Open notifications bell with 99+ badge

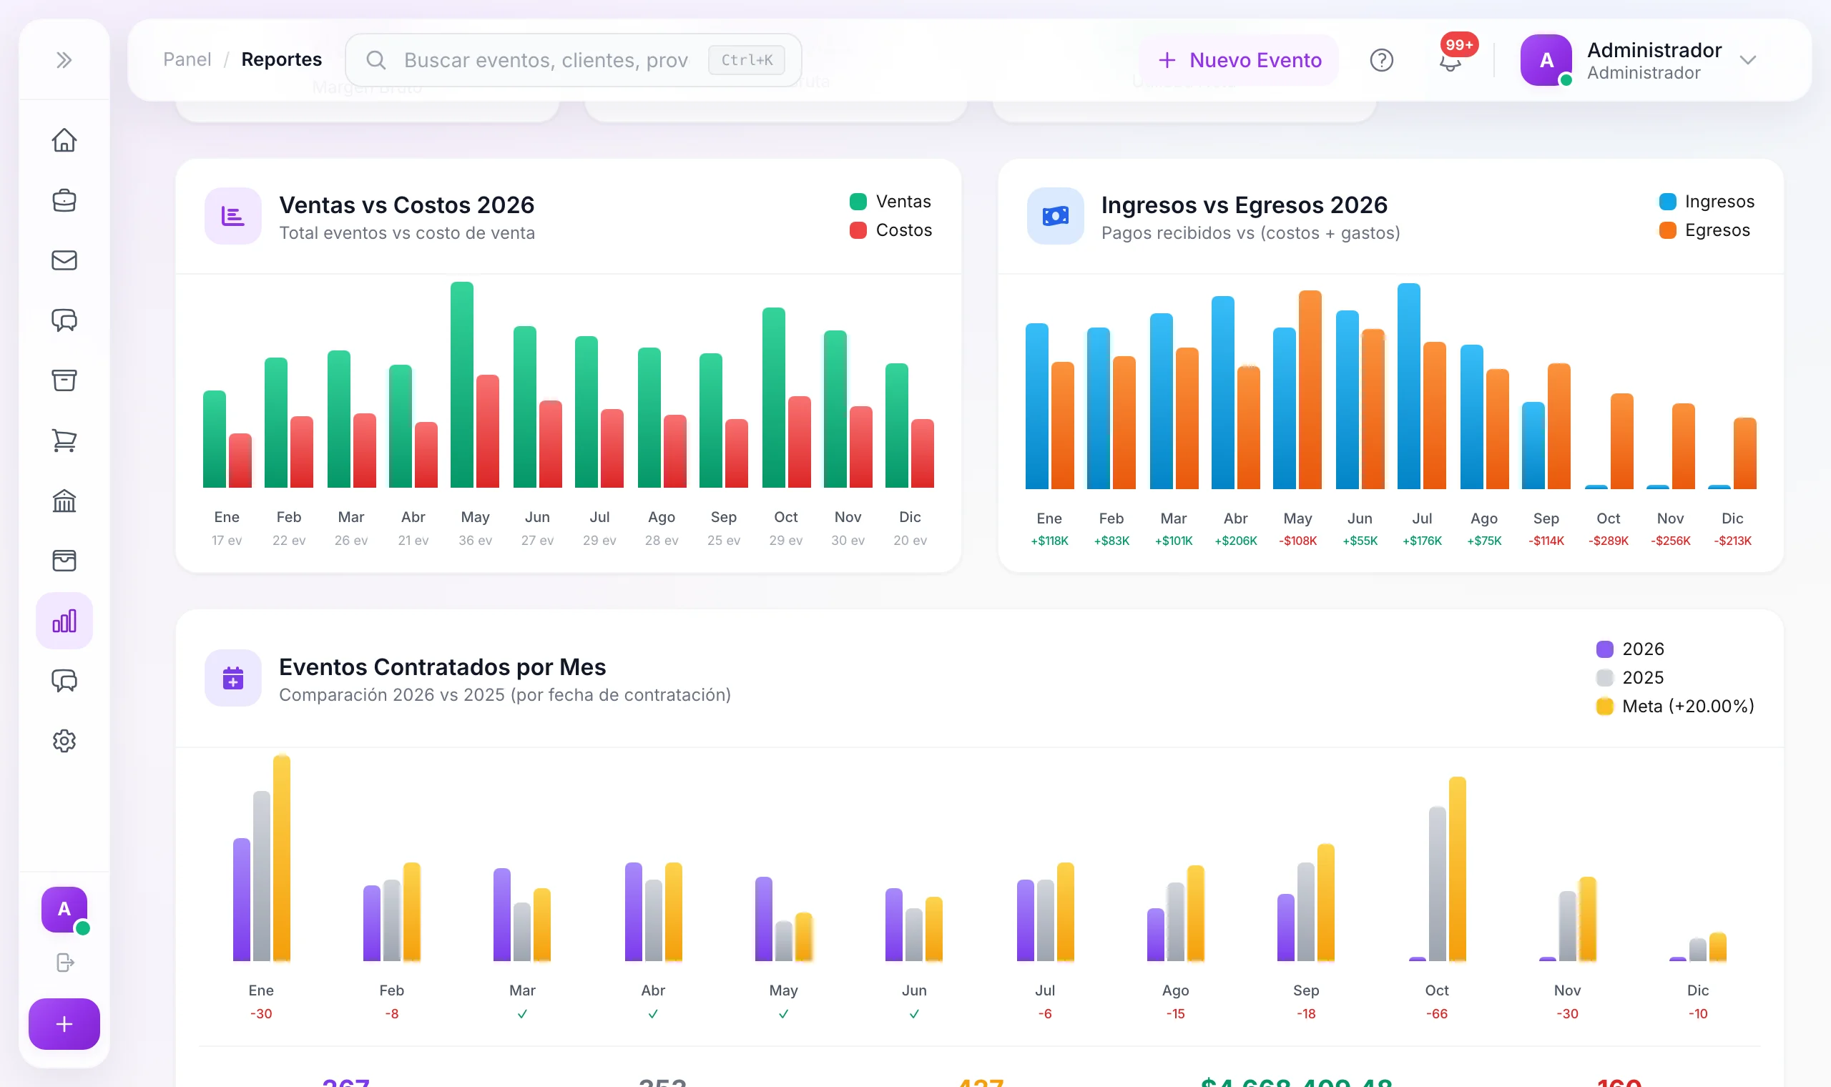[1450, 60]
